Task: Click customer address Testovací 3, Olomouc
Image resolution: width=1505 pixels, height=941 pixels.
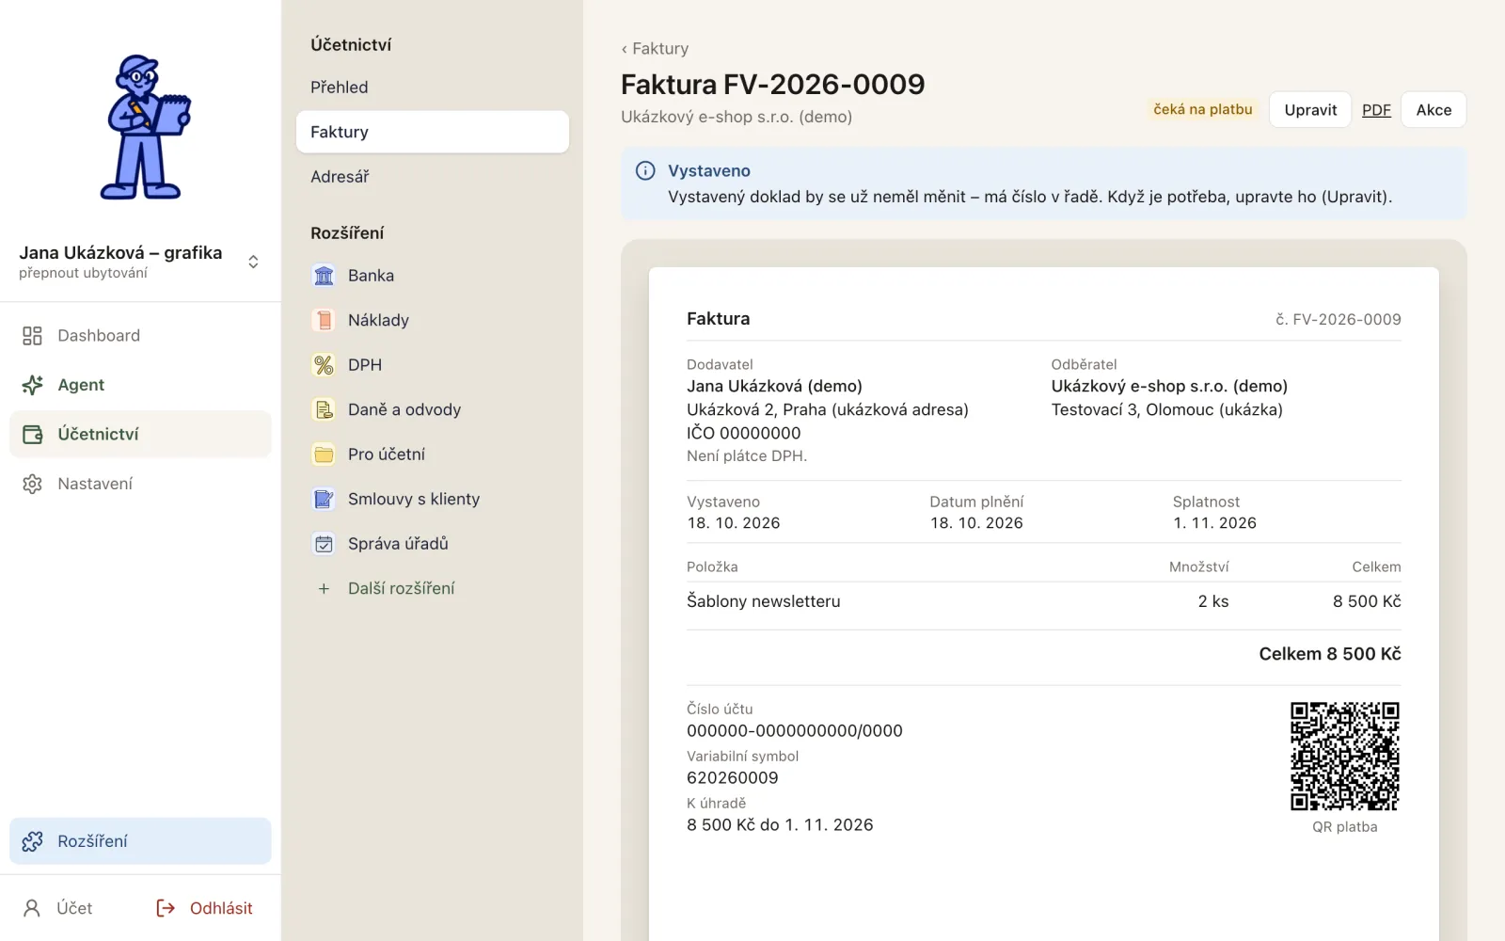Action: click(1166, 409)
